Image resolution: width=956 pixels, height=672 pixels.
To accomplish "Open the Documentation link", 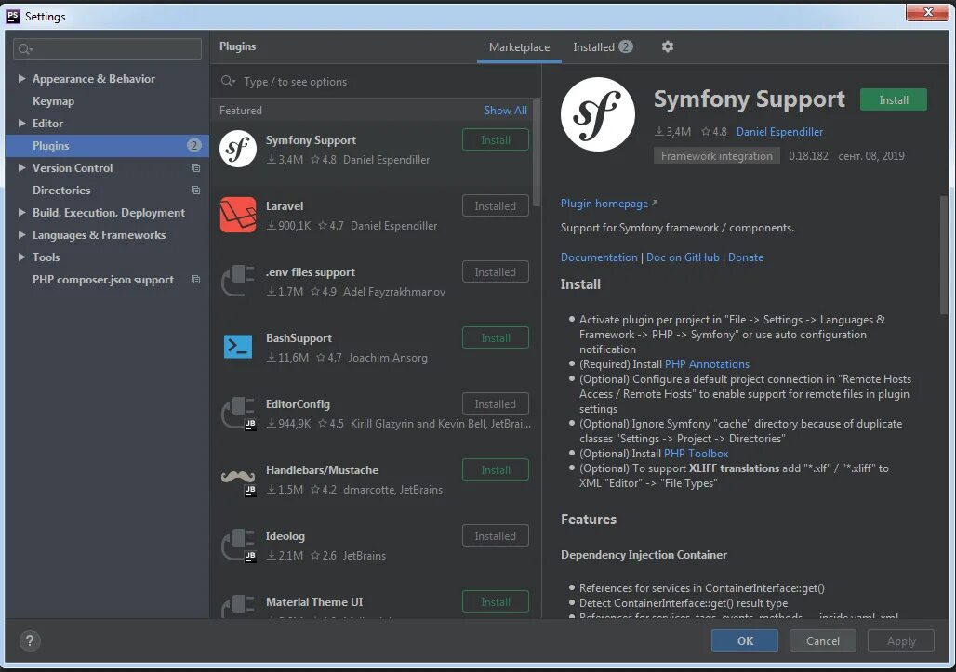I will (599, 257).
